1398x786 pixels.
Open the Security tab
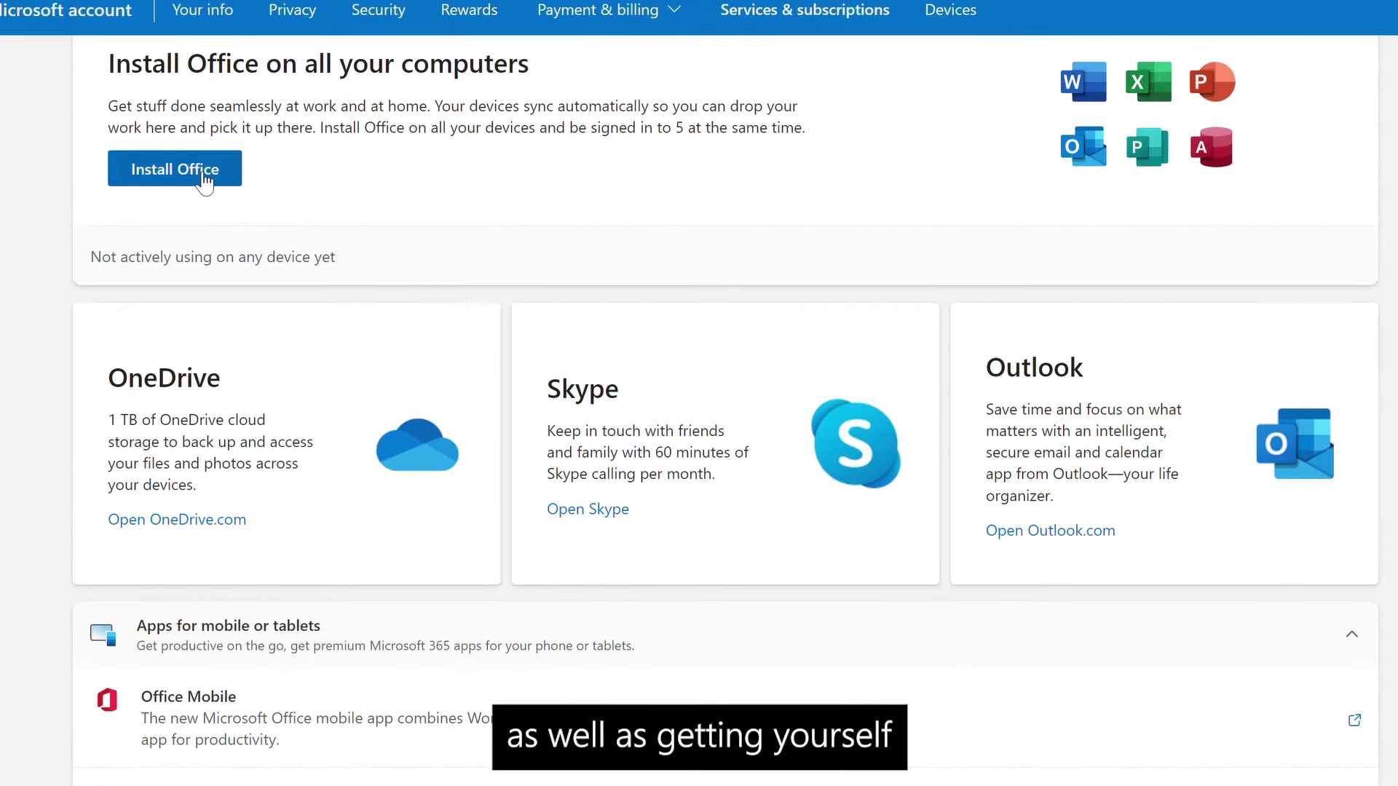(x=378, y=10)
